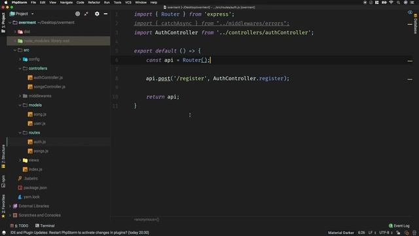Click the memory indicator icon at status bar end

pyautogui.click(x=414, y=233)
